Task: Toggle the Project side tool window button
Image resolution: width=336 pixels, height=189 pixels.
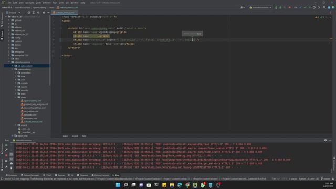Action: coord(2,35)
